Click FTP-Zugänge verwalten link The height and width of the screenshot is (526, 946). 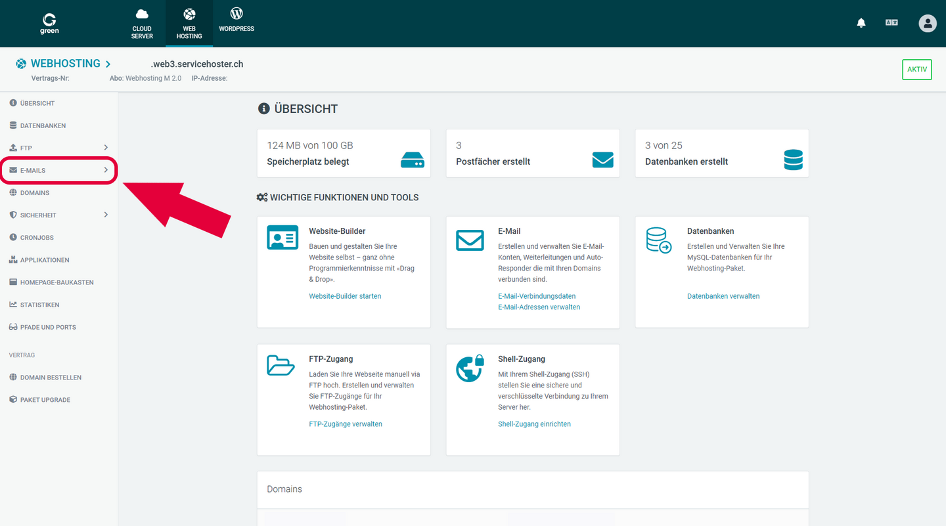pos(346,424)
